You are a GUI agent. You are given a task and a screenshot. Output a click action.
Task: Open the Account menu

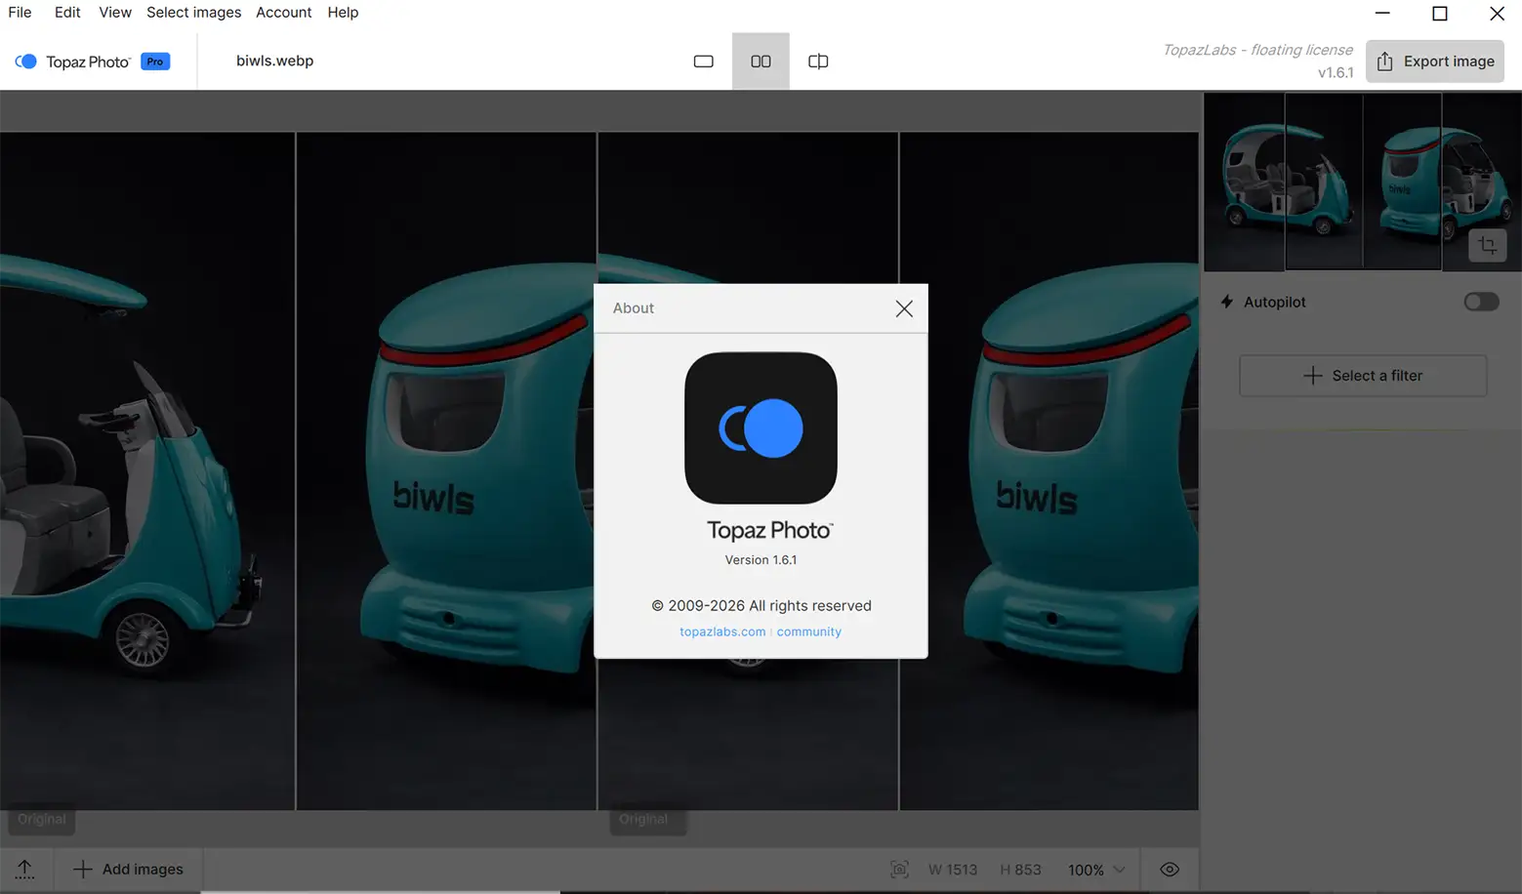point(283,13)
